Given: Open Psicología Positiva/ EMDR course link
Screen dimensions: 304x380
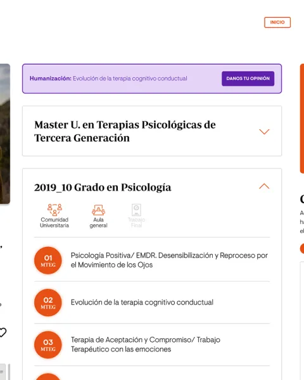Looking at the screenshot, I should point(169,260).
